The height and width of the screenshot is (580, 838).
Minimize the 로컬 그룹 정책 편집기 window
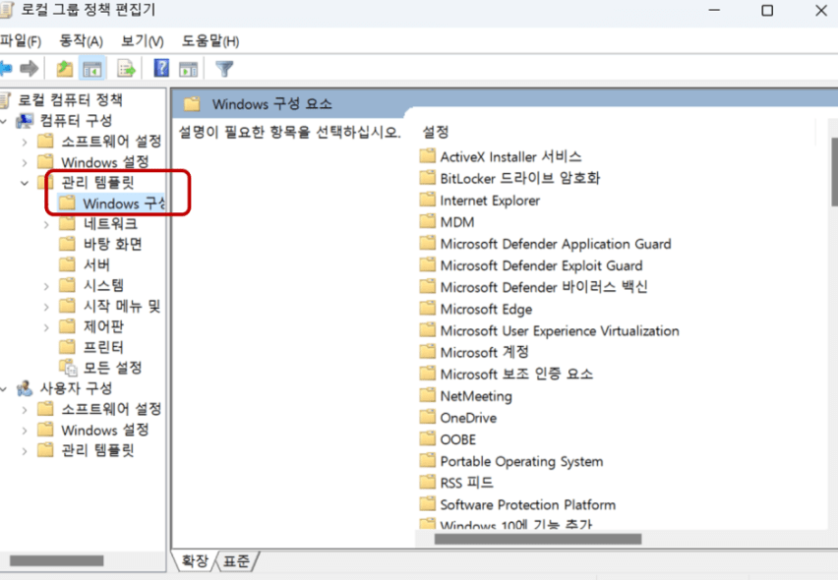click(x=714, y=10)
